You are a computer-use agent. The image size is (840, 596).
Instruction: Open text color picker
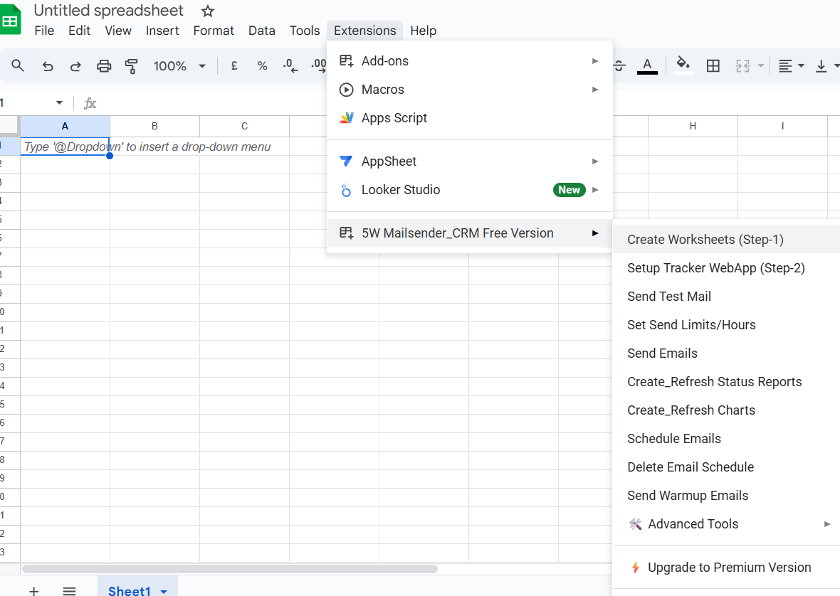[x=647, y=66]
